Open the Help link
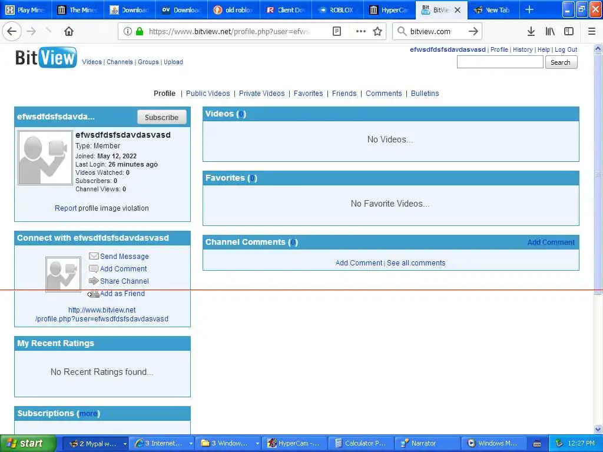Image resolution: width=603 pixels, height=452 pixels. point(544,49)
